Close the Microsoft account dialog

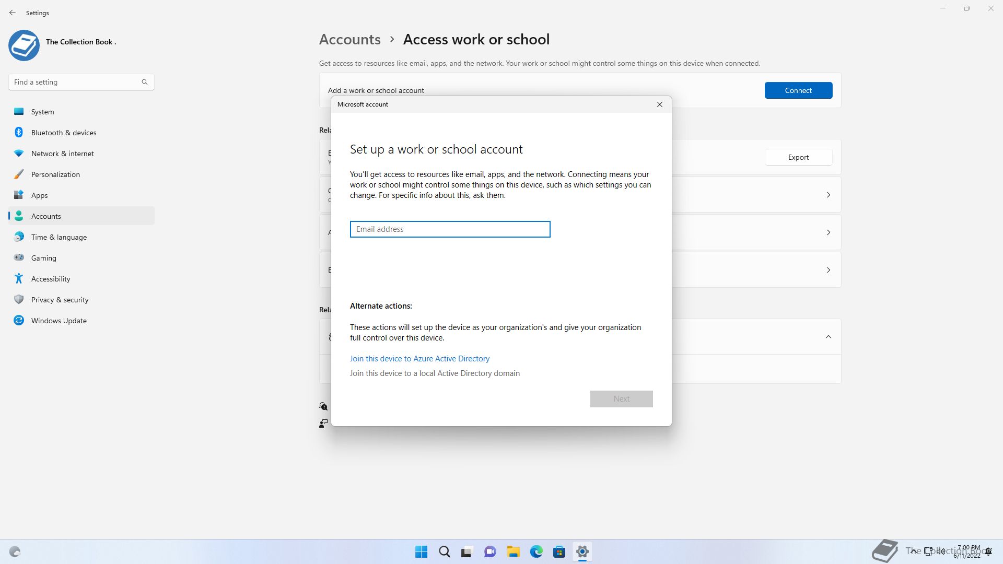point(660,104)
